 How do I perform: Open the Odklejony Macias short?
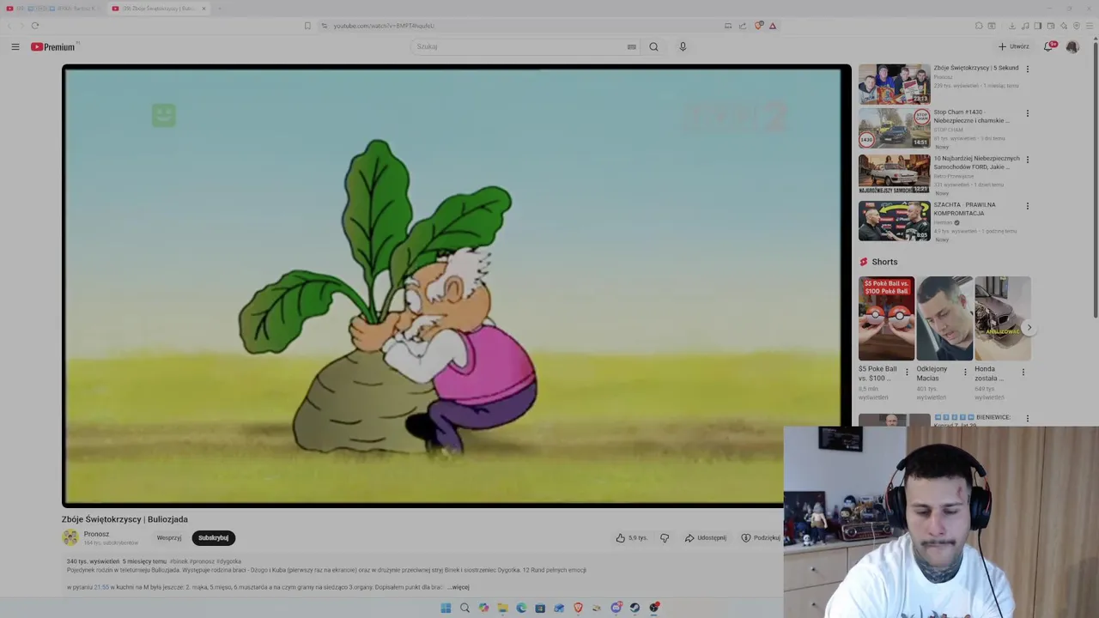(x=944, y=318)
